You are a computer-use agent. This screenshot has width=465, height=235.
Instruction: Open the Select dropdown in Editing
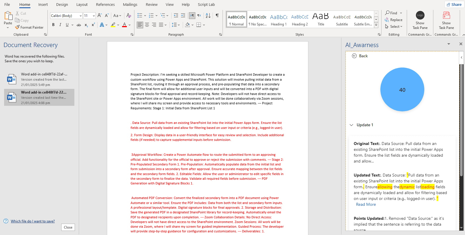pos(394,27)
